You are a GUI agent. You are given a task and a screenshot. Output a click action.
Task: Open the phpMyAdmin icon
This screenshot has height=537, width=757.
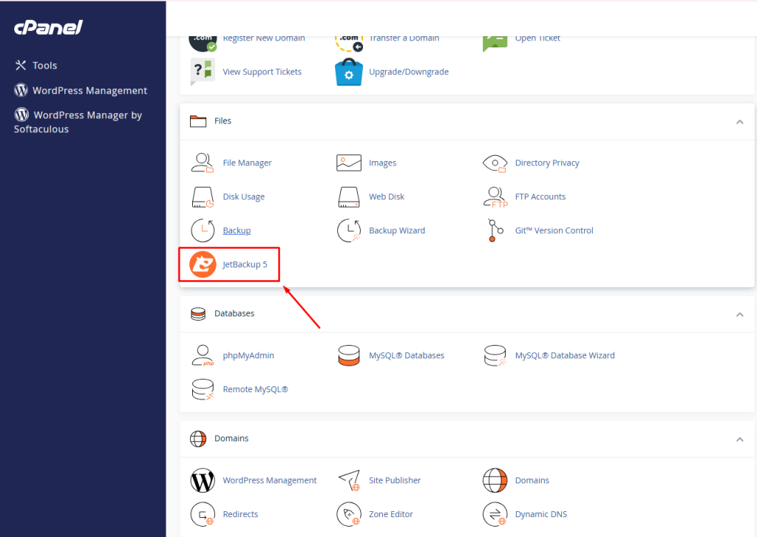(x=203, y=355)
